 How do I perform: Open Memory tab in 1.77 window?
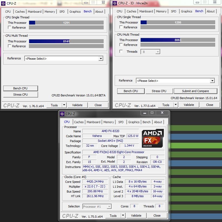click(x=161, y=11)
